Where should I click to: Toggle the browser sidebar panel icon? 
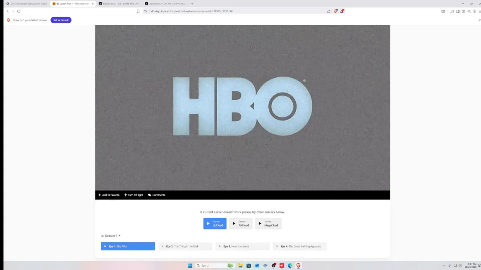[x=458, y=11]
